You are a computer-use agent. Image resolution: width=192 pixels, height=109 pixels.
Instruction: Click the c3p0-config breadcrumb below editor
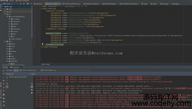coord(45,64)
